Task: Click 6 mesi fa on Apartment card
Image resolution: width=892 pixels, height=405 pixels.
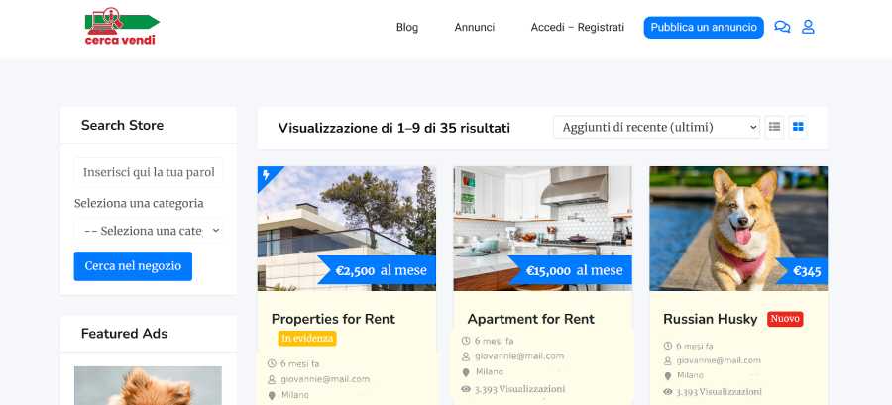Action: 495,341
